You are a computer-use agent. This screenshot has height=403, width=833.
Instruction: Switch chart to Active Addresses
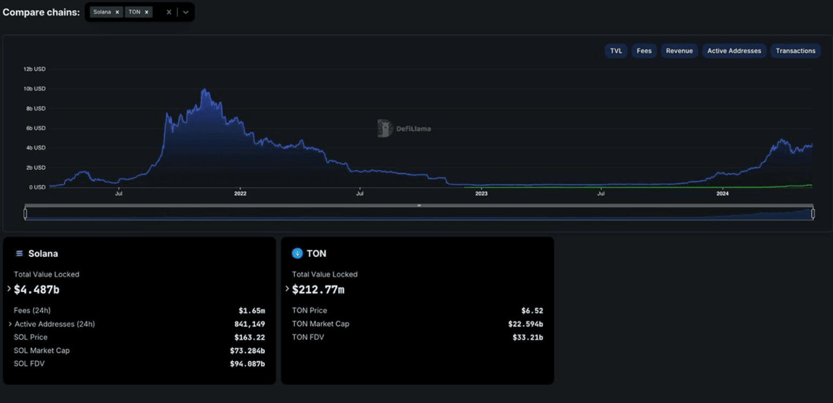[x=734, y=51]
